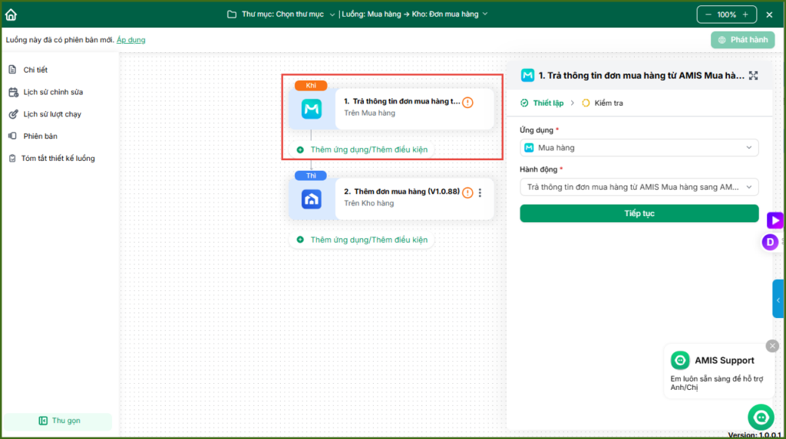Viewport: 786px width, 439px height.
Task: Open the 'Ứng dụng' Mua hàng dropdown
Action: pyautogui.click(x=639, y=148)
